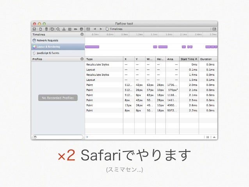This screenshot has height=187, width=249.
Task: Open the Breakpoints tag icon
Action: [x=76, y=29]
